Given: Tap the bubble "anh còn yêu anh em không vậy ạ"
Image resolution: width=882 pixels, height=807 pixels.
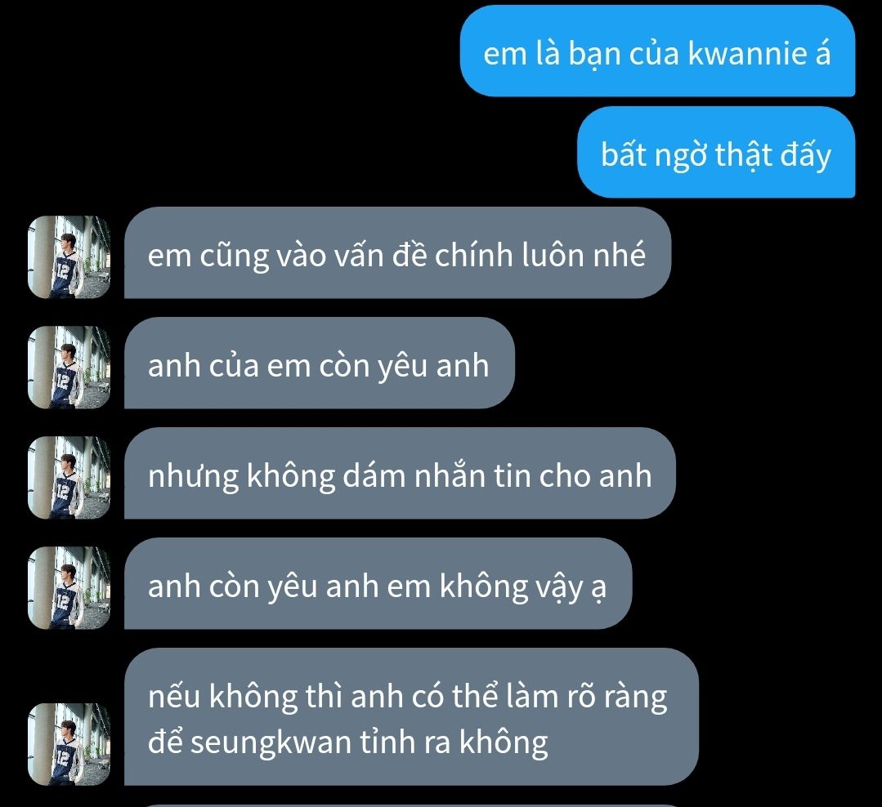Looking at the screenshot, I should click(378, 582).
